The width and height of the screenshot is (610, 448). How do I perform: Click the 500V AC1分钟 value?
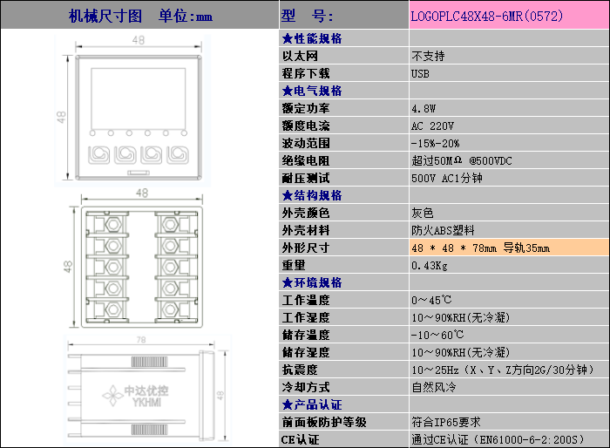(x=447, y=178)
